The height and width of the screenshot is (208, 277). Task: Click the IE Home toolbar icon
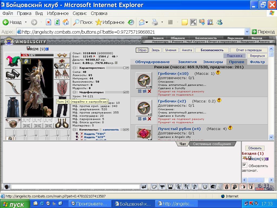tap(66, 22)
